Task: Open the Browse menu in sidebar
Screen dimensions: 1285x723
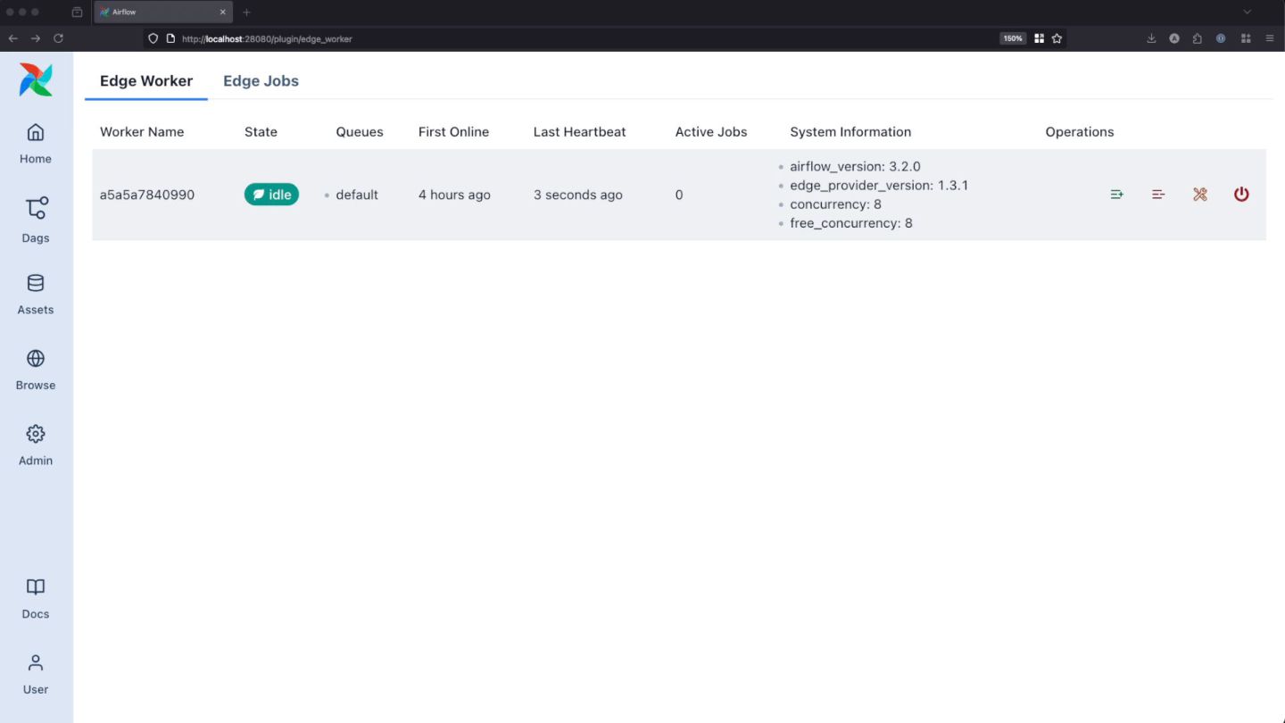Action: pos(36,370)
